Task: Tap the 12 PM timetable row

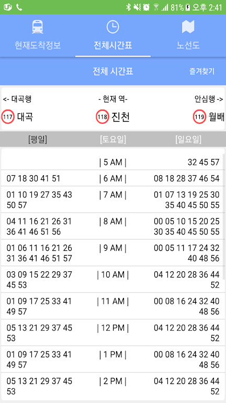Action: tap(113, 333)
